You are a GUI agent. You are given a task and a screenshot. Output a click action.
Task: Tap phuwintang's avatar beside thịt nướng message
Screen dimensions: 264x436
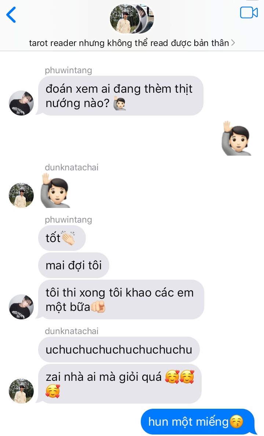tap(21, 103)
